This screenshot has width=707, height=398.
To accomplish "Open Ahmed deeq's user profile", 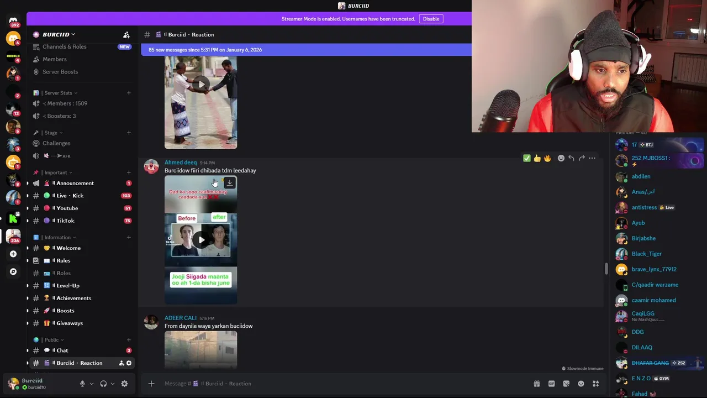I will coord(181,163).
